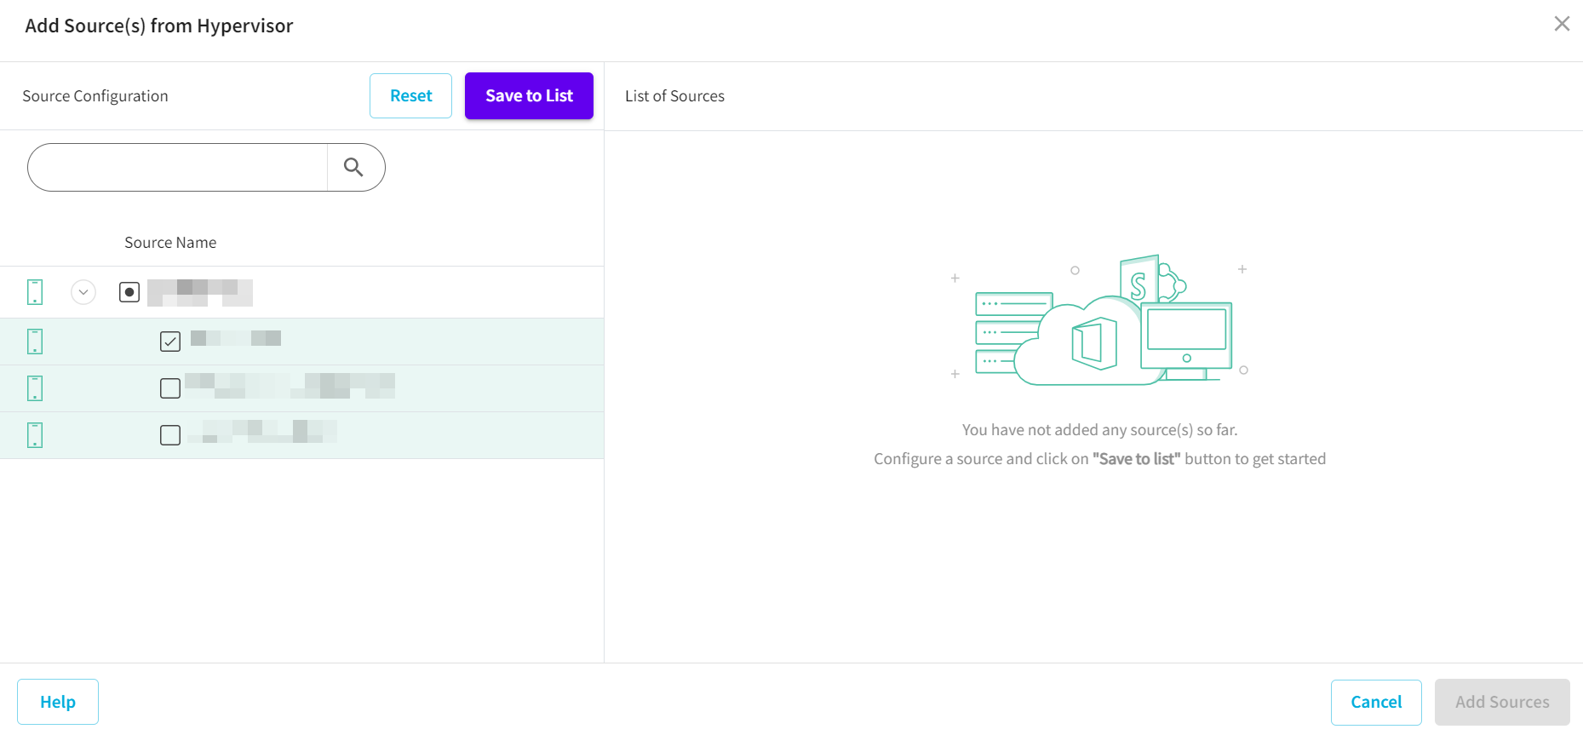Screen dimensions: 1583x735
Task: Collapse the parent hypervisor row with chevron
Action: point(83,292)
